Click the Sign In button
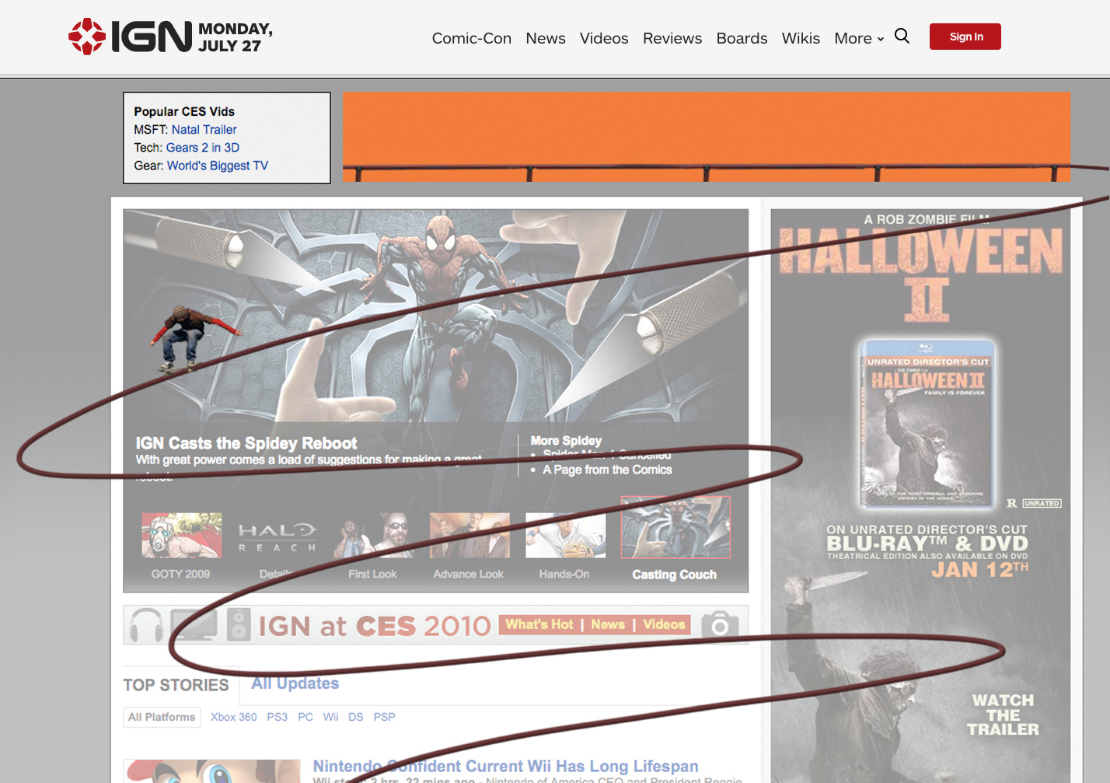1110x783 pixels. point(965,37)
